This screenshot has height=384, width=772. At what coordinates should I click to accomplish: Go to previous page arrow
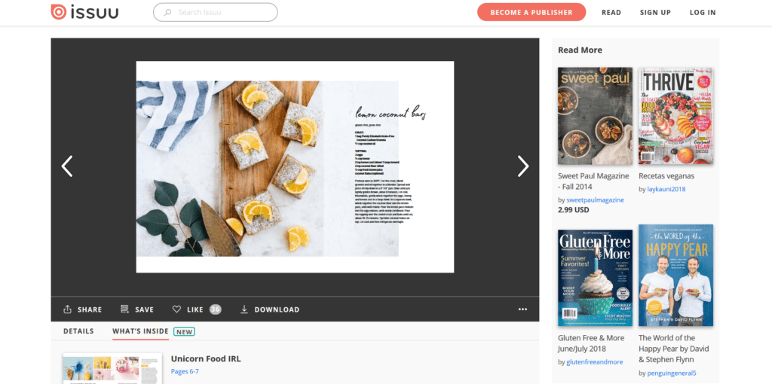(x=67, y=166)
